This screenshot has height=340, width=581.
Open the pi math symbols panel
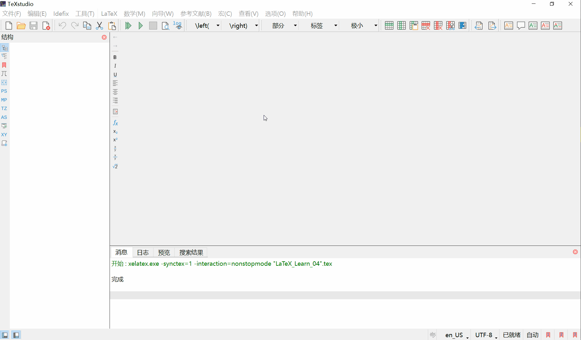4,74
